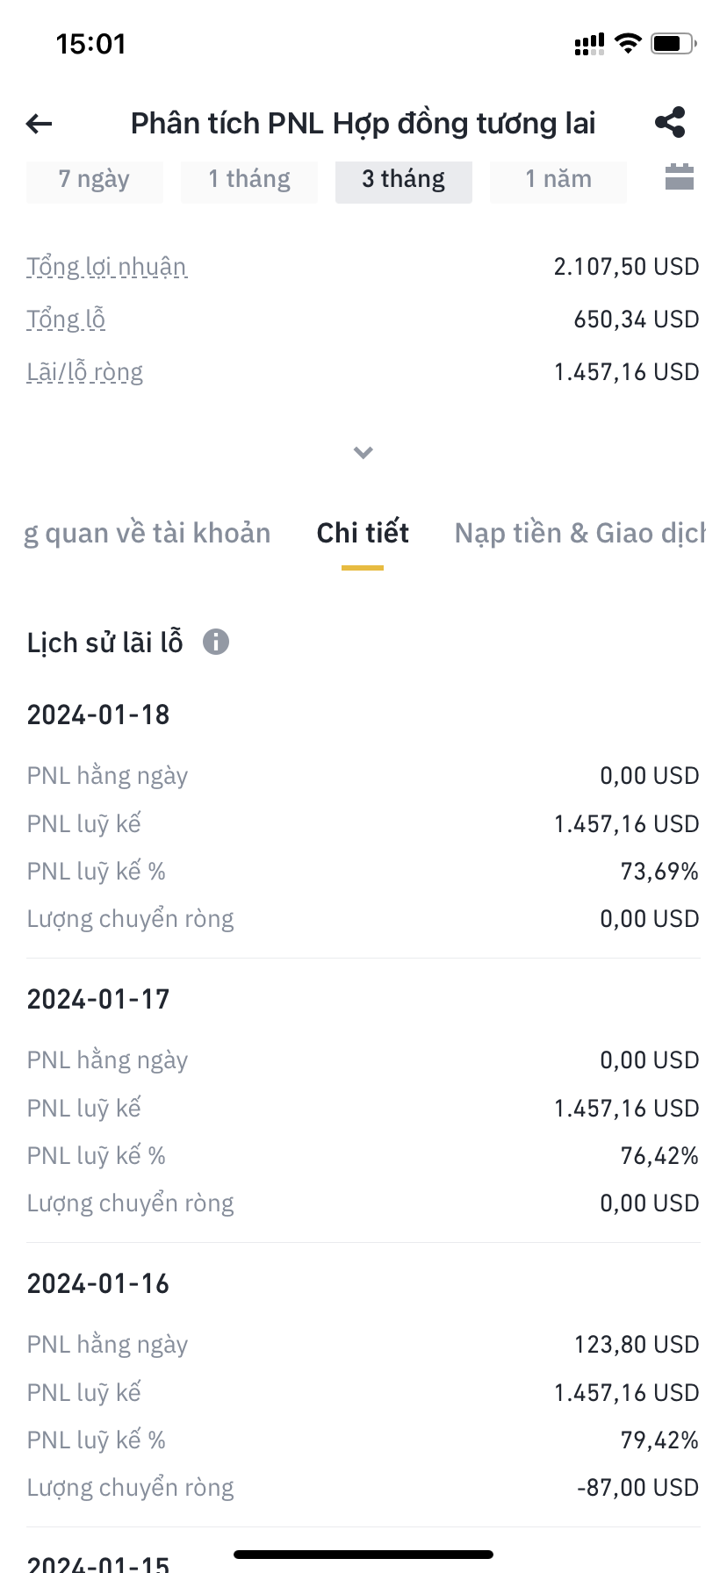Tap the Wi-Fi status icon

coord(628,43)
